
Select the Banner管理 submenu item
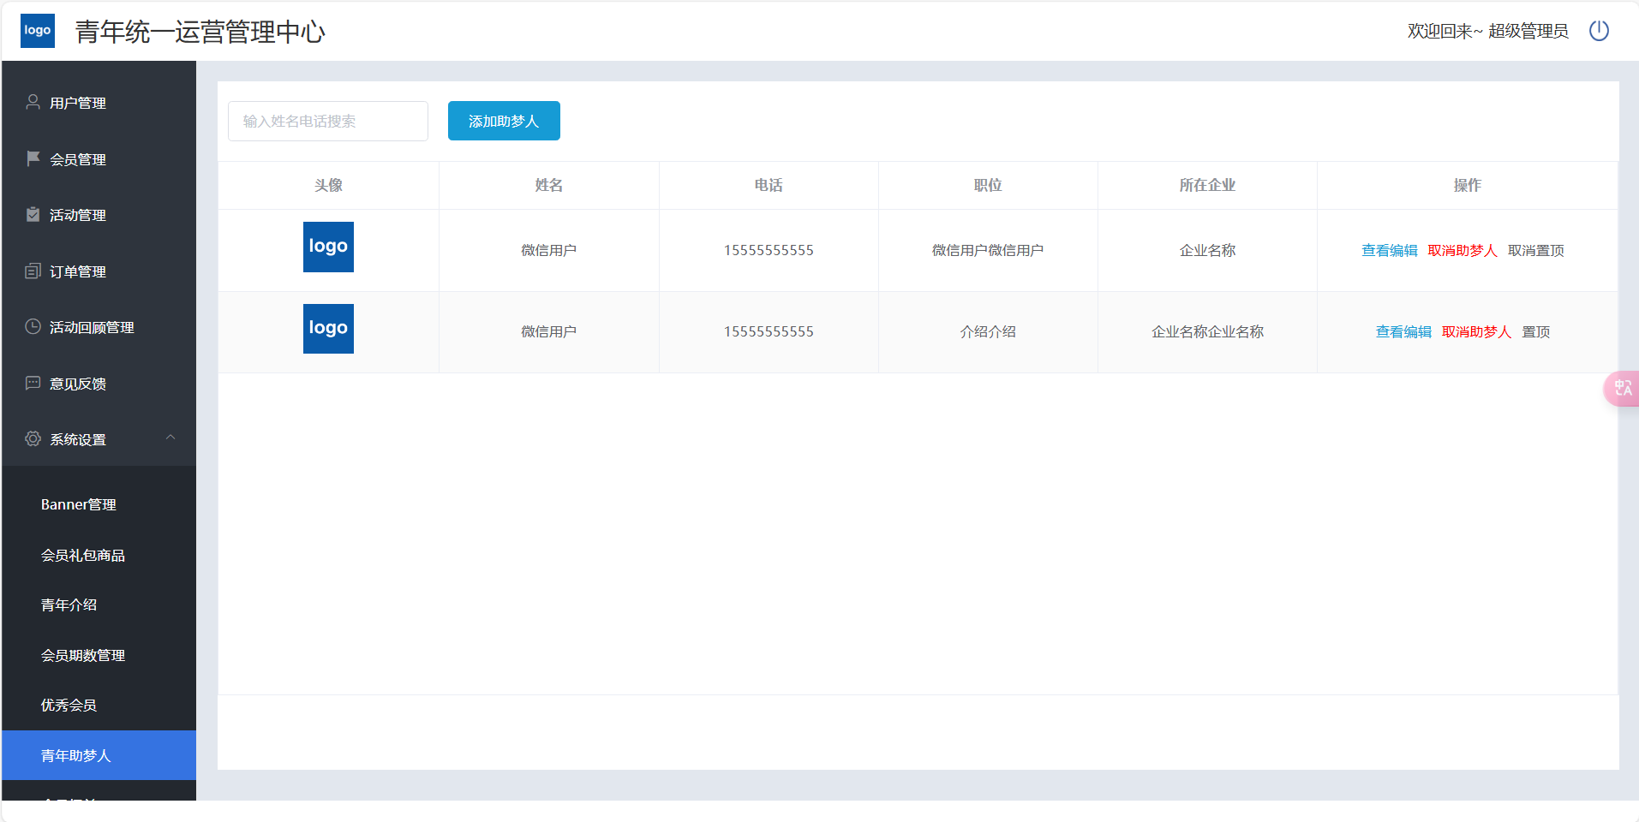click(x=99, y=504)
